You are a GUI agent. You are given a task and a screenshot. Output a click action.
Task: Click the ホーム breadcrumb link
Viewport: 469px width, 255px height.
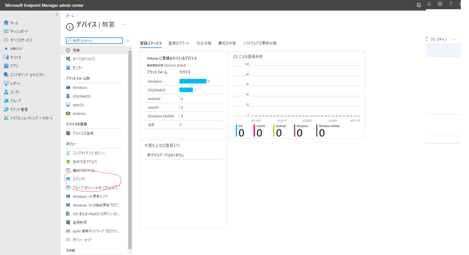pyautogui.click(x=70, y=16)
